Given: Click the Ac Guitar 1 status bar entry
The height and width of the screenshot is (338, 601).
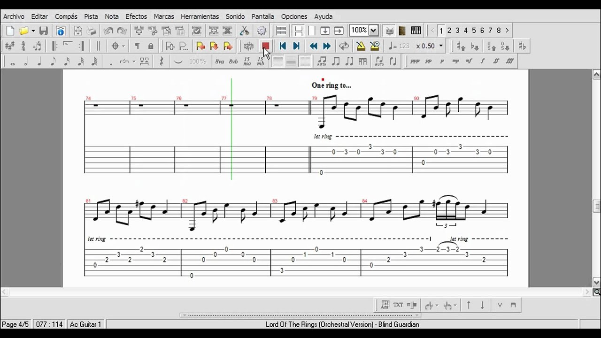Looking at the screenshot, I should coord(85,324).
